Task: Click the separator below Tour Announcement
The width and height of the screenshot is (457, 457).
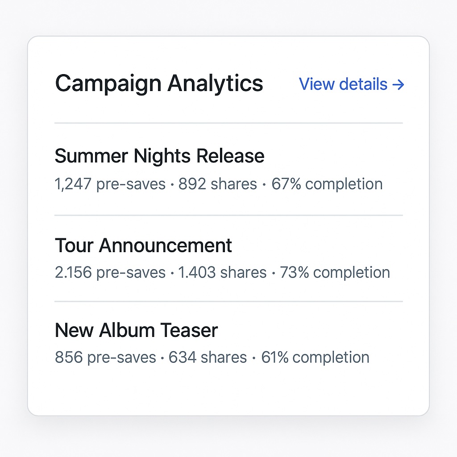Action: pyautogui.click(x=228, y=300)
